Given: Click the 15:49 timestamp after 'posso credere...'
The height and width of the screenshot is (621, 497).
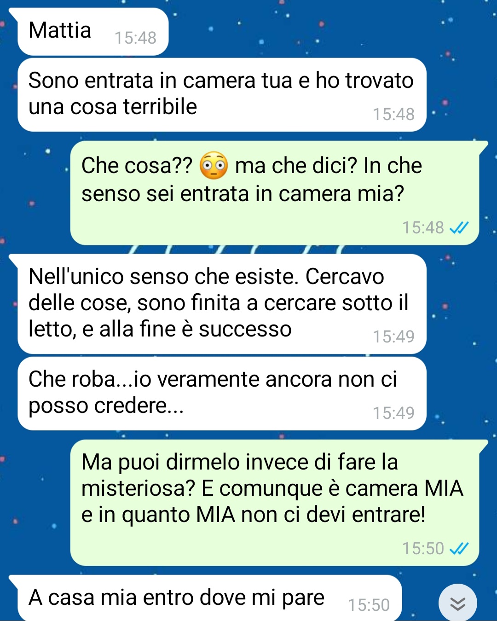Looking at the screenshot, I should 393,413.
